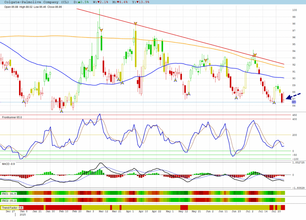Click the -50 level on the Frontrunner axis
This screenshot has height=220, width=306.
tap(294, 155)
